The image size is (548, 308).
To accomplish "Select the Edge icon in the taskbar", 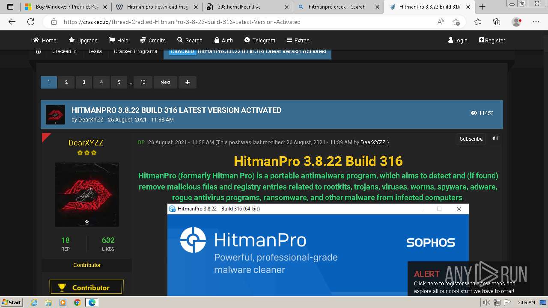I will (x=92, y=302).
